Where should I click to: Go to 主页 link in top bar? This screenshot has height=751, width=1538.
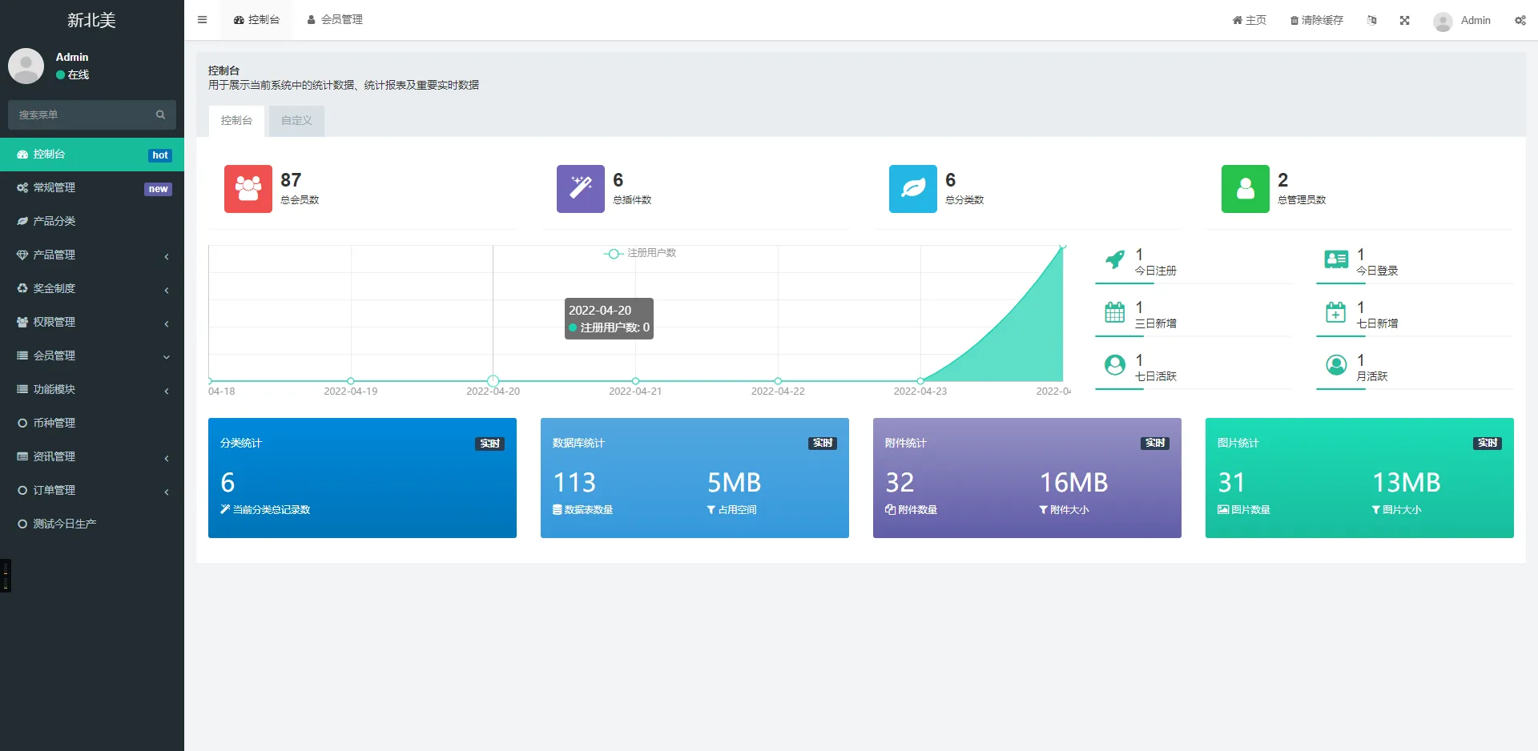(x=1249, y=21)
